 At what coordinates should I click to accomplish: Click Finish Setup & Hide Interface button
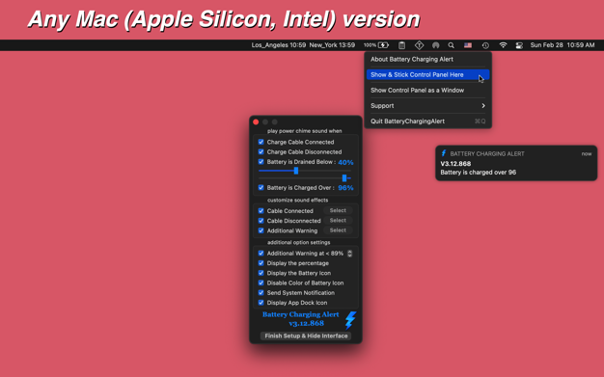tap(306, 336)
